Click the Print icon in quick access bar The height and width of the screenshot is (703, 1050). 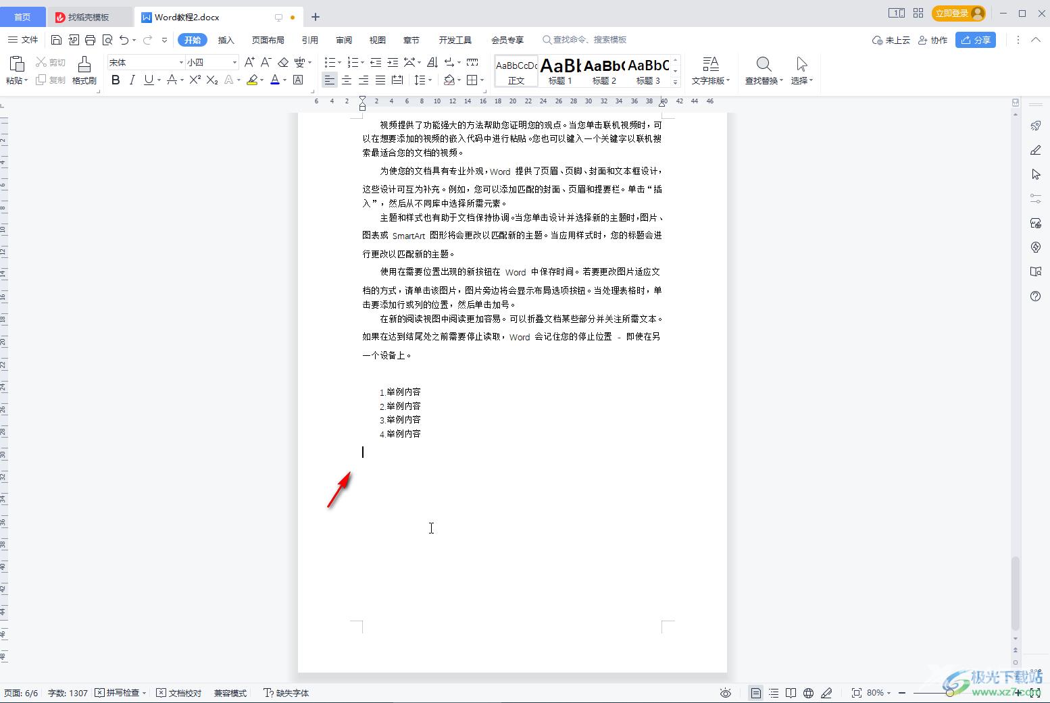click(x=90, y=40)
